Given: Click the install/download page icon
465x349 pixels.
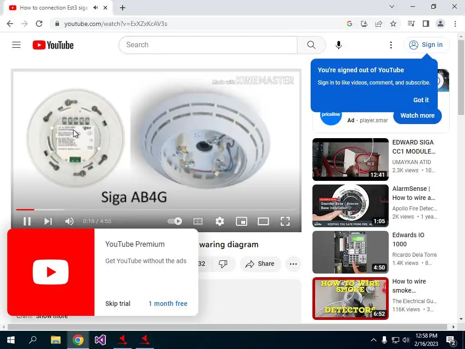Looking at the screenshot, I should [x=364, y=24].
